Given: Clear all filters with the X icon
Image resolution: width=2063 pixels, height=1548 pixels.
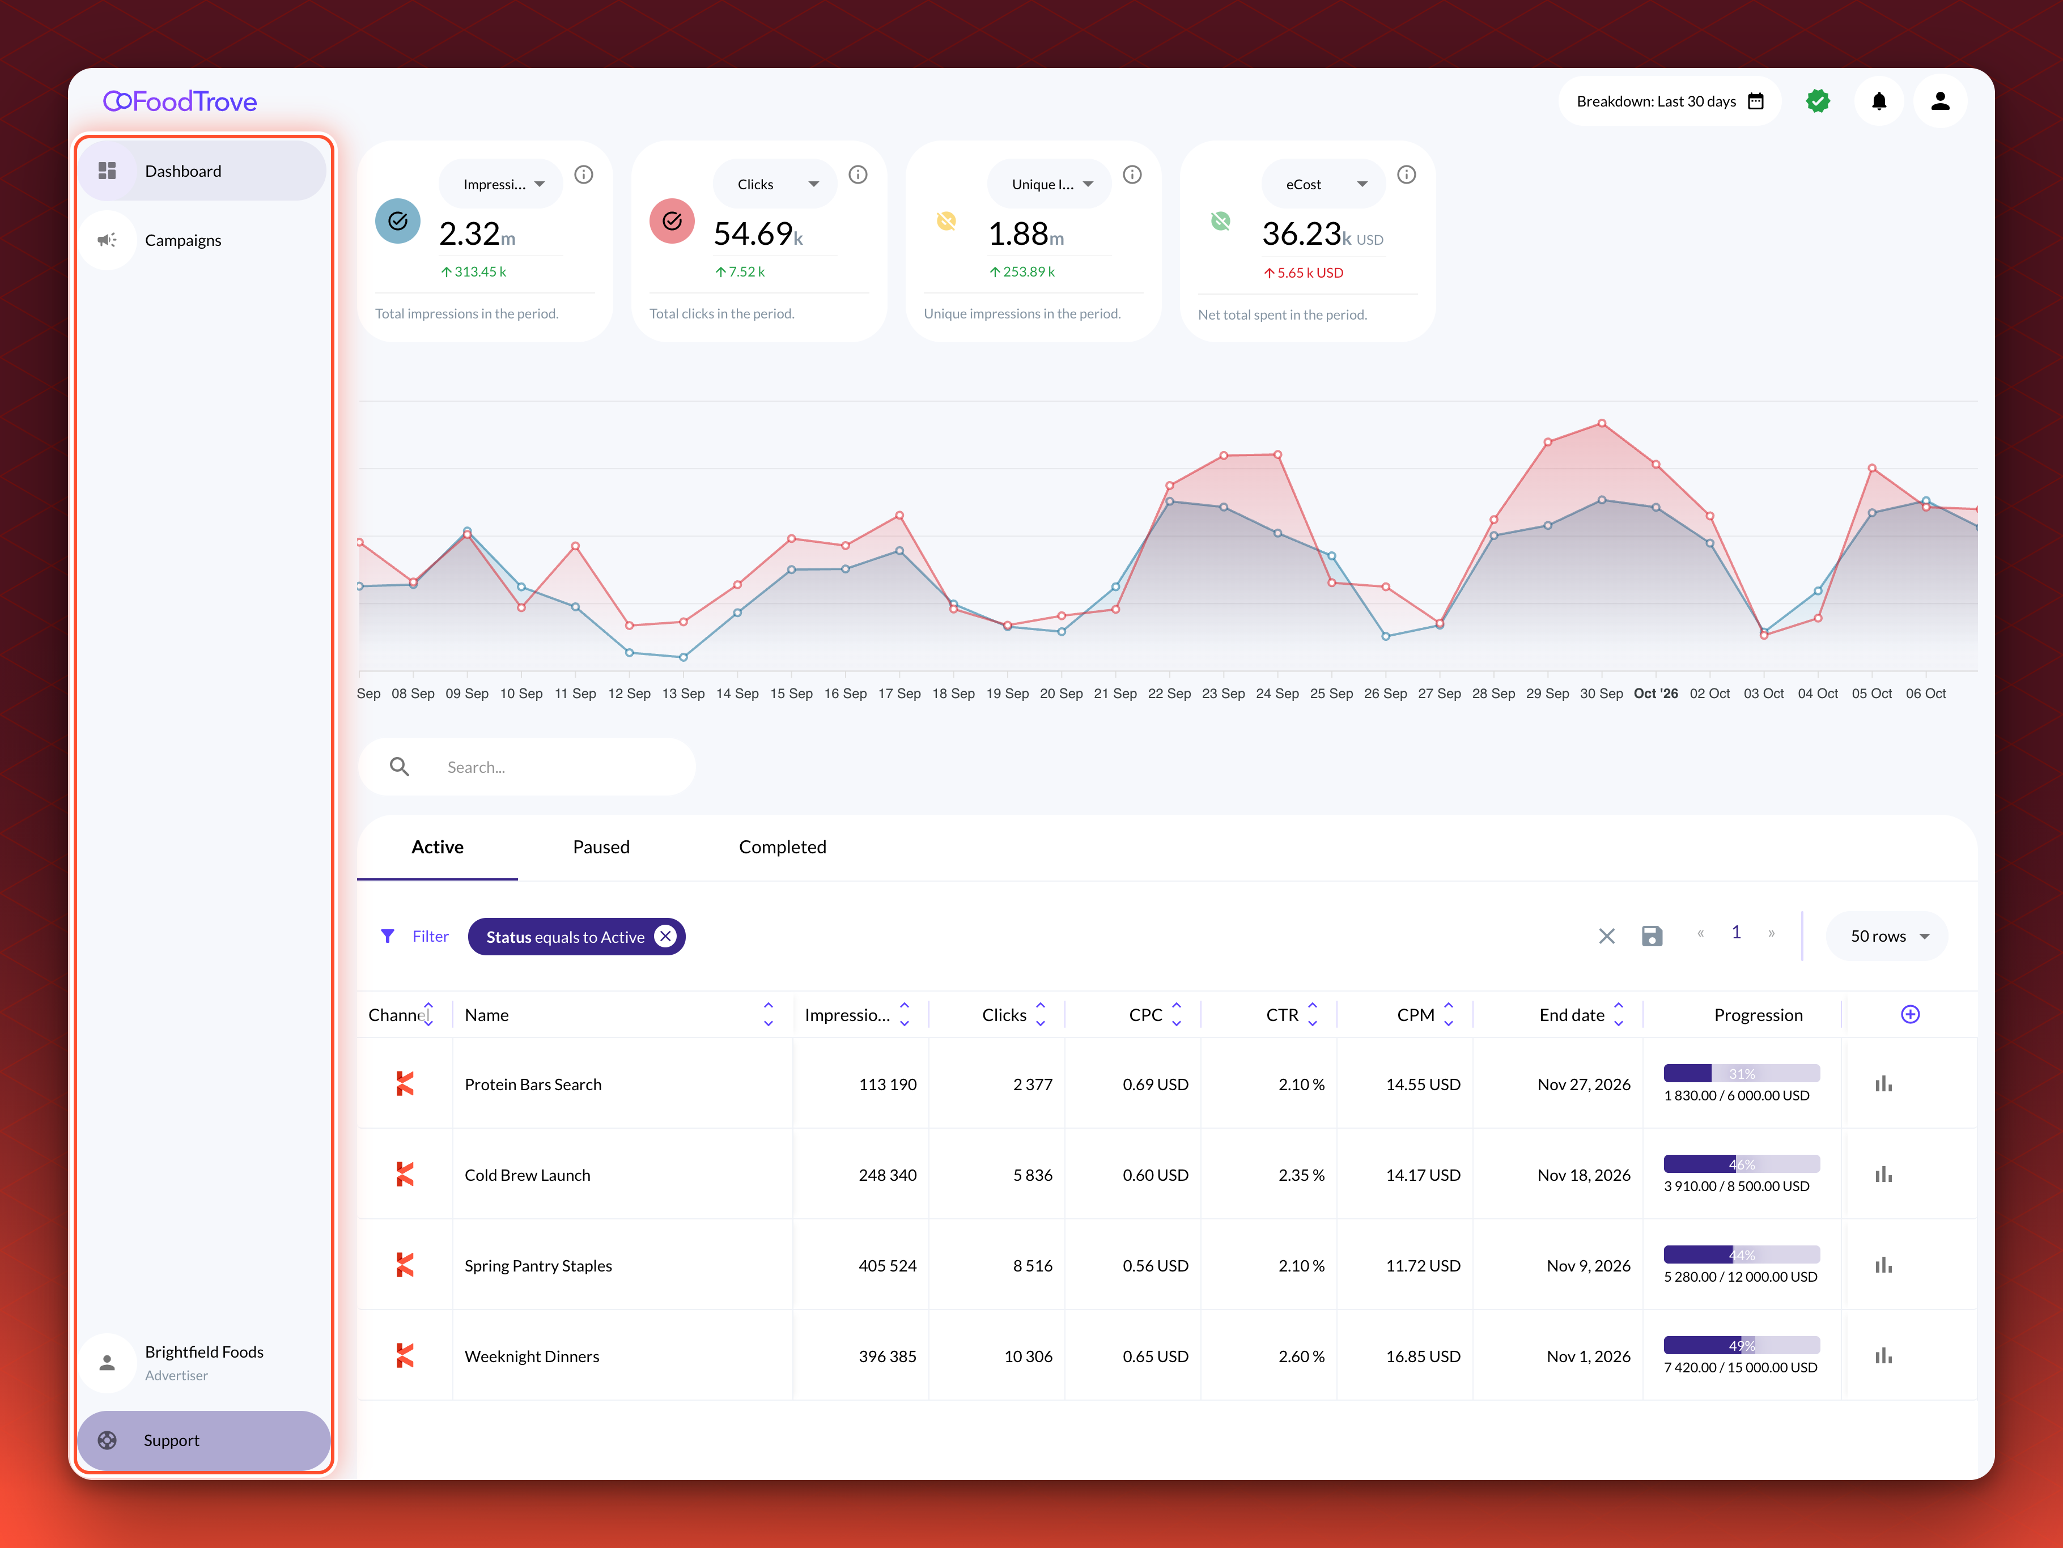Looking at the screenshot, I should pyautogui.click(x=1606, y=936).
